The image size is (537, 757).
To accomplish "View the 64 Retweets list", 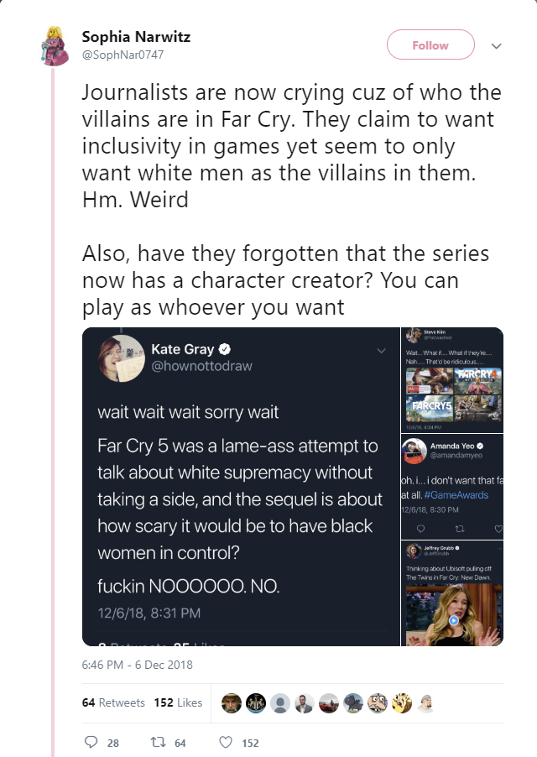I will click(x=113, y=702).
